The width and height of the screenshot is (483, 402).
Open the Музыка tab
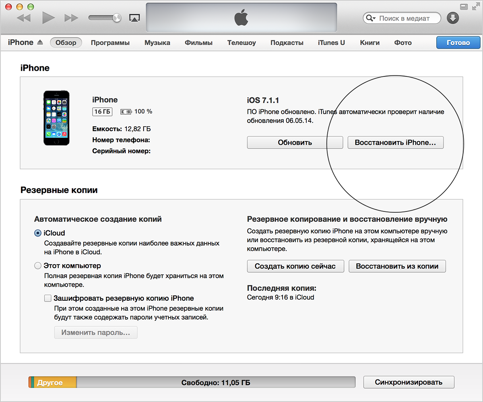click(x=157, y=43)
